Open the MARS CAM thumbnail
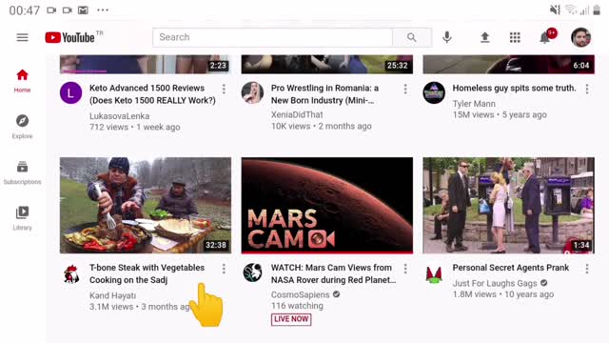 tap(327, 206)
